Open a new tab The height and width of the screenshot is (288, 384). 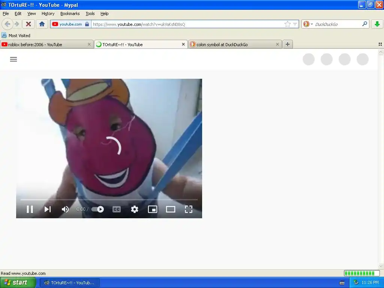[x=288, y=44]
